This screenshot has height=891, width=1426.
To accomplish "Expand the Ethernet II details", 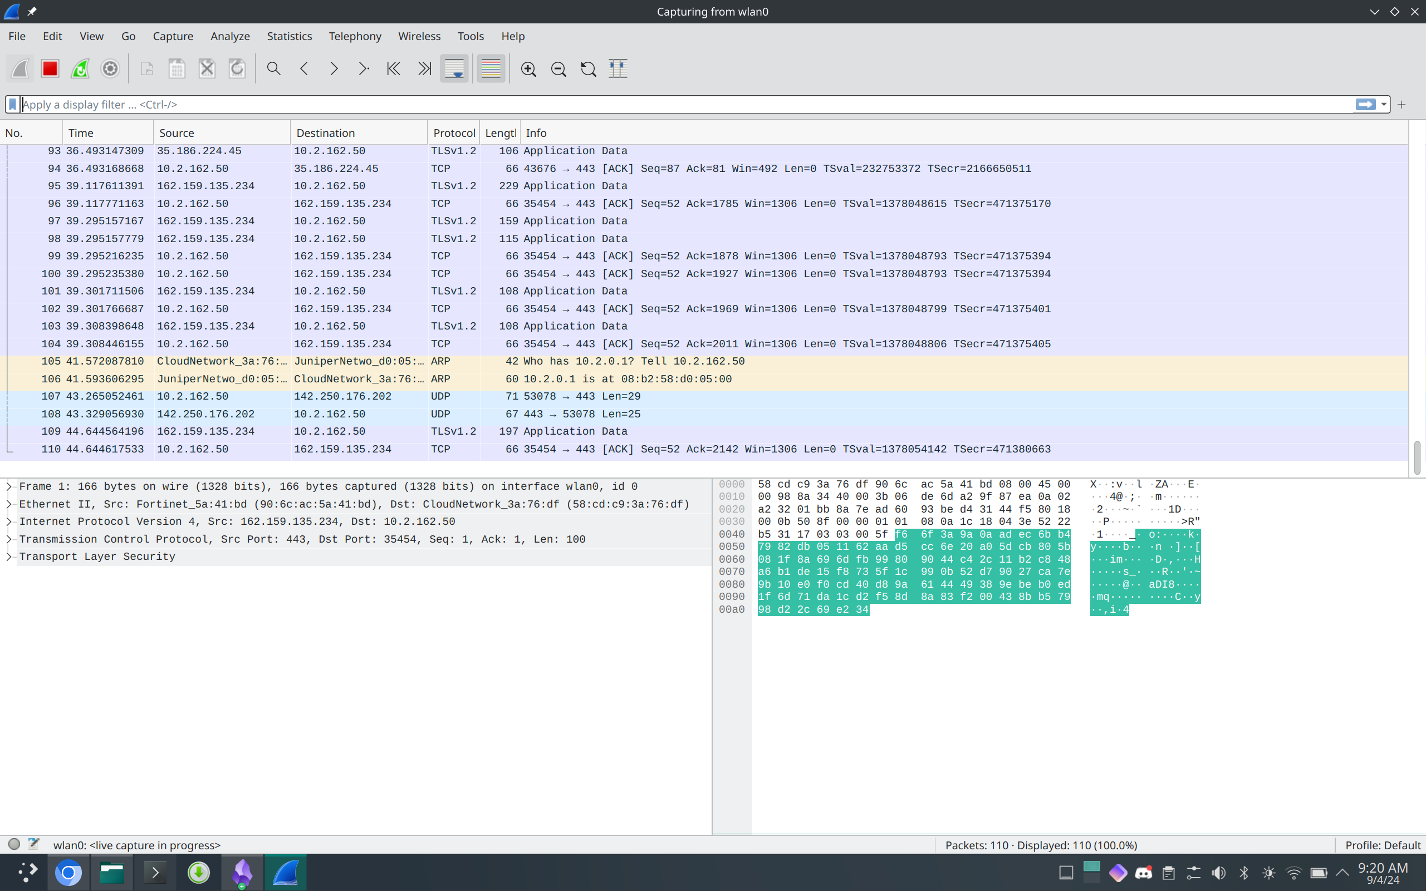I will pyautogui.click(x=9, y=504).
